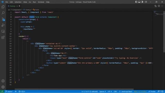This screenshot has width=165, height=93.
Task: Open the Terminal menu
Action: (41, 2)
